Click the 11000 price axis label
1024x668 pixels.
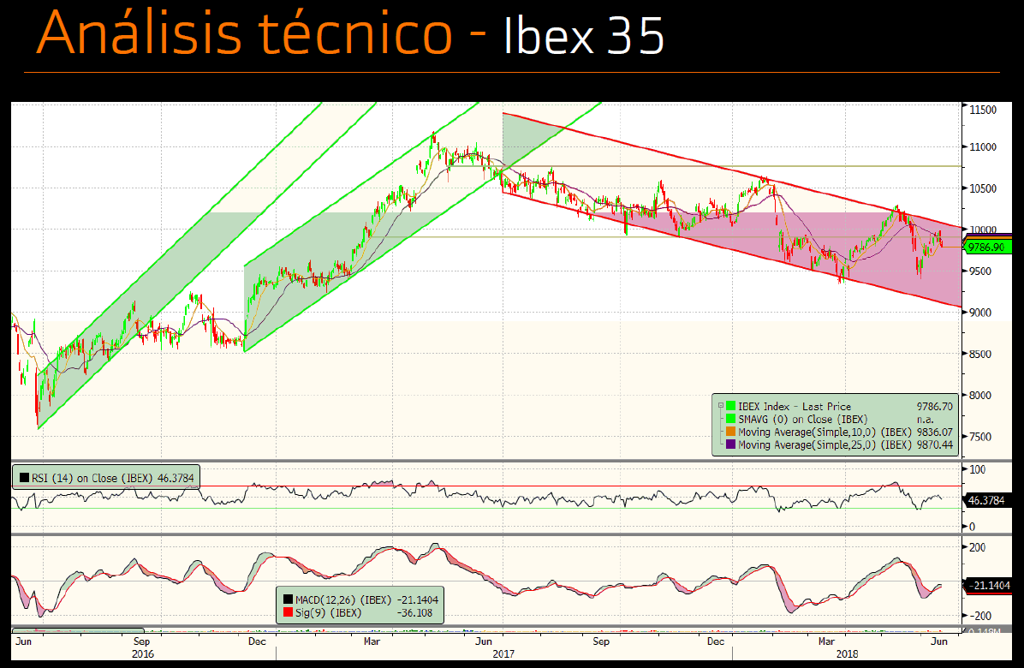coord(983,147)
